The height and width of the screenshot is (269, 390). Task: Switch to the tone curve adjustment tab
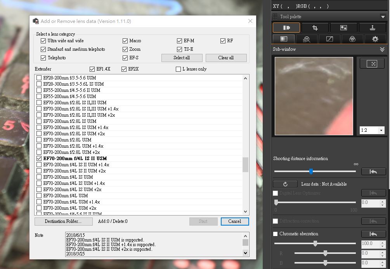pos(329,39)
